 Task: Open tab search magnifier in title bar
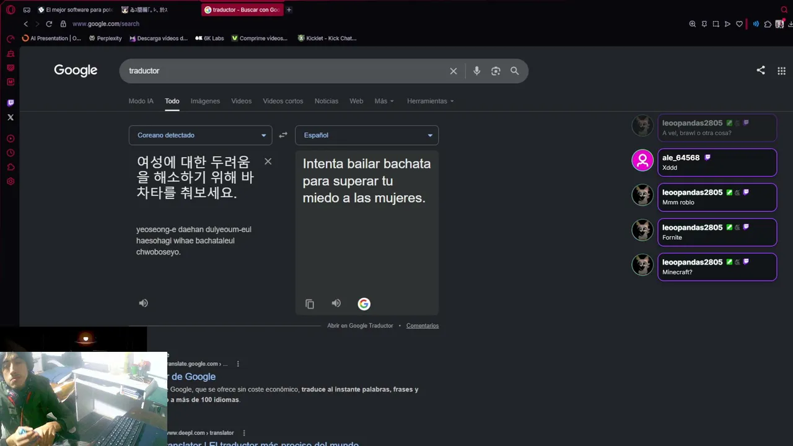point(784,10)
